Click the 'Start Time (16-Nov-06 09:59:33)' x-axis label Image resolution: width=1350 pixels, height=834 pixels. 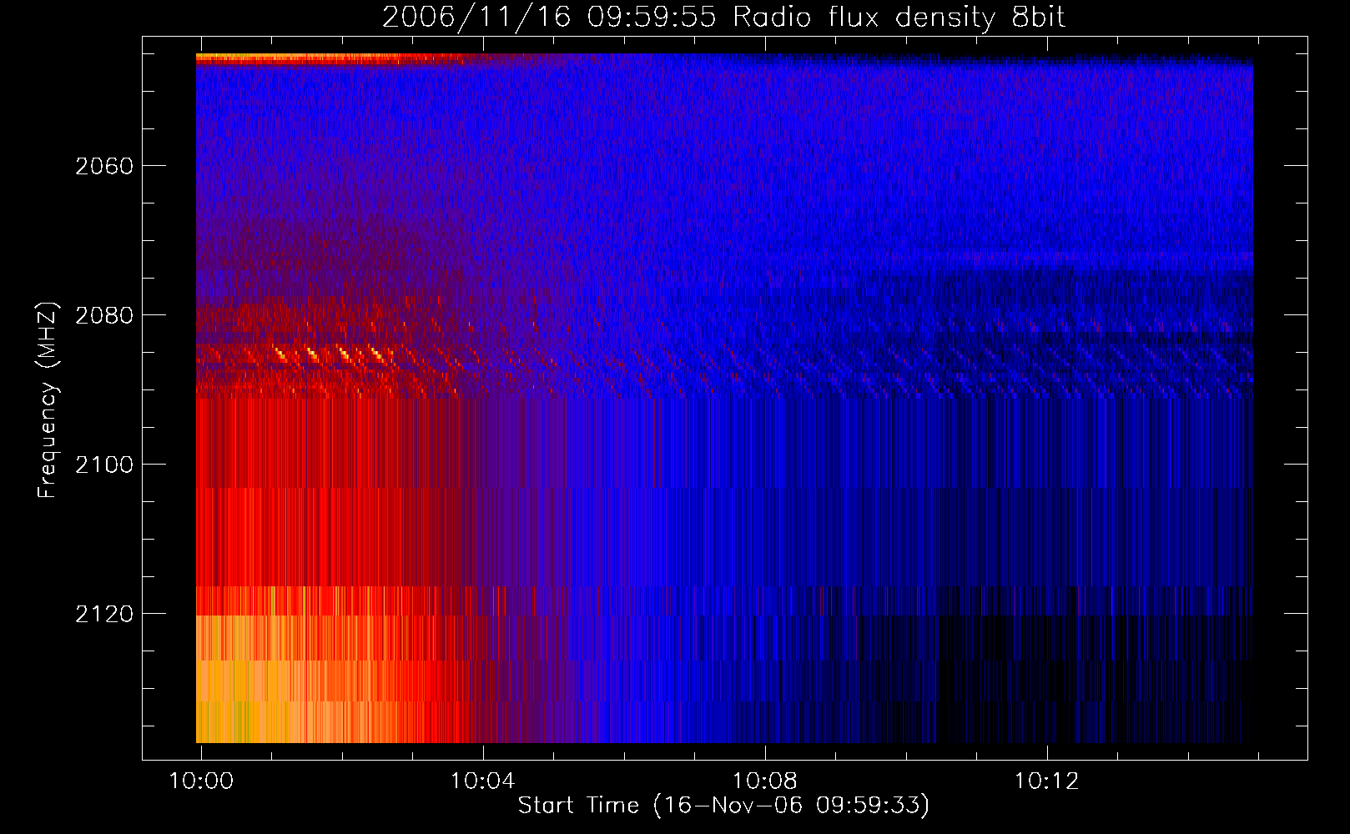point(723,806)
